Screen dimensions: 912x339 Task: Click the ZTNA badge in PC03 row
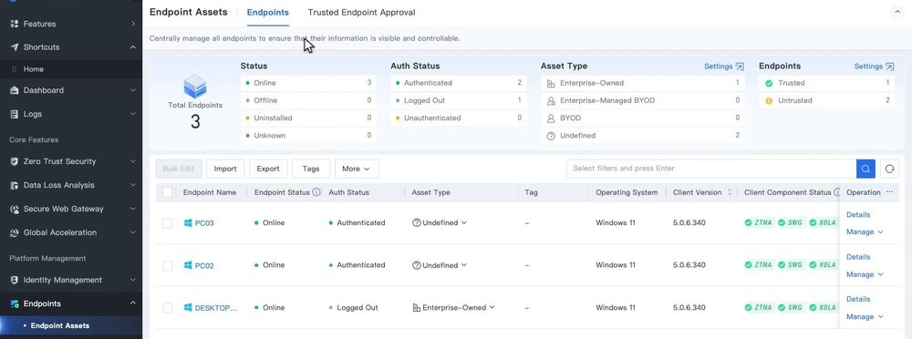pos(760,222)
